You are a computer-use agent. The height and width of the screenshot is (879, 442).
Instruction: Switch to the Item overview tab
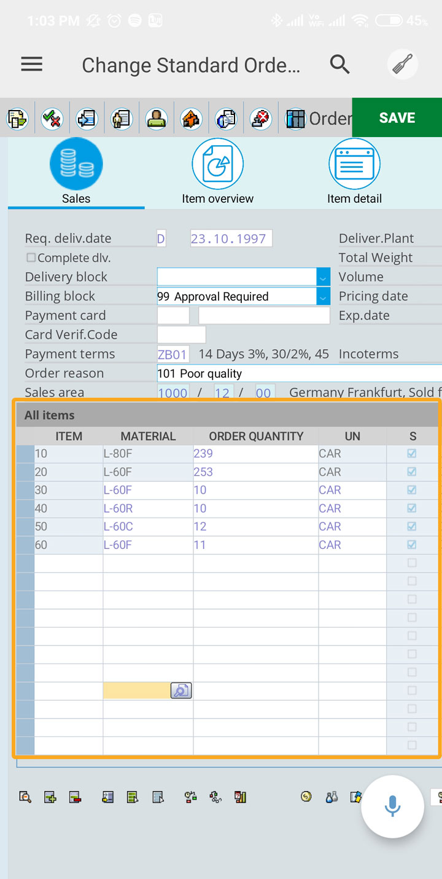pyautogui.click(x=217, y=173)
